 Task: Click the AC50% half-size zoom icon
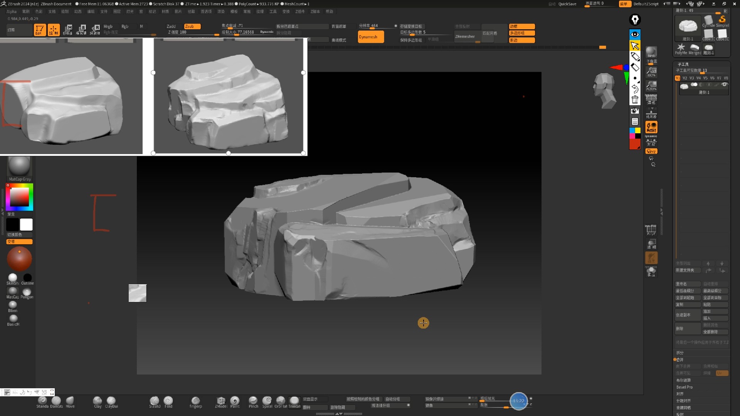651,85
